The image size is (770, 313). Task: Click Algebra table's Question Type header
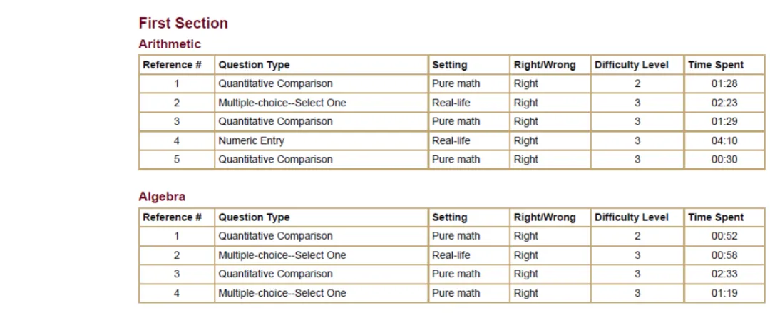click(254, 217)
